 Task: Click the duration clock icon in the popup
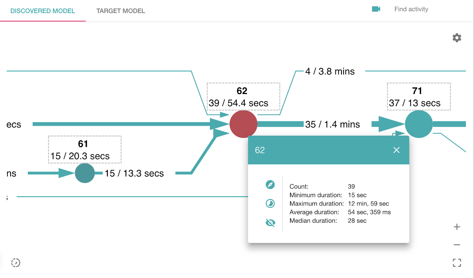coord(270,203)
